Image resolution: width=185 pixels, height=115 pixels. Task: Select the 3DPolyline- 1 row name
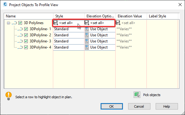[x=40, y=29]
